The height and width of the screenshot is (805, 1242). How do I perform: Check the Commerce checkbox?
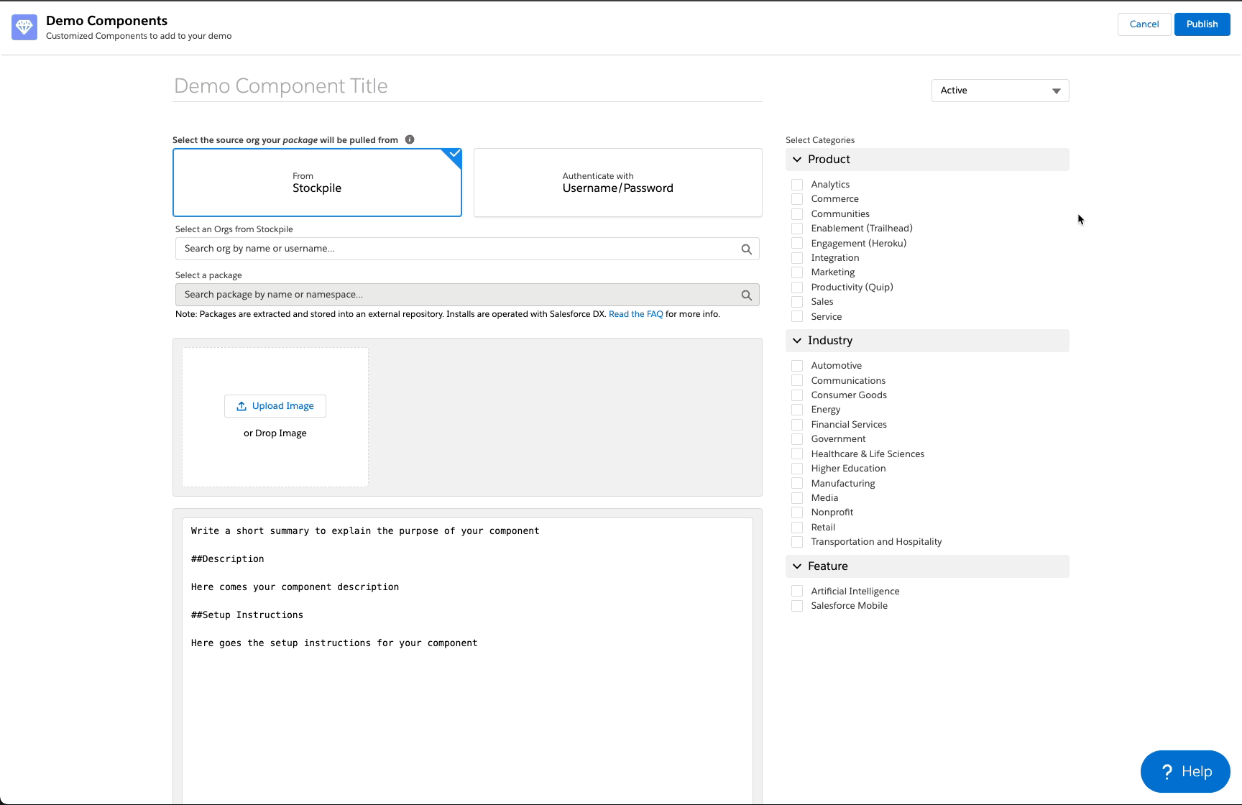click(797, 199)
